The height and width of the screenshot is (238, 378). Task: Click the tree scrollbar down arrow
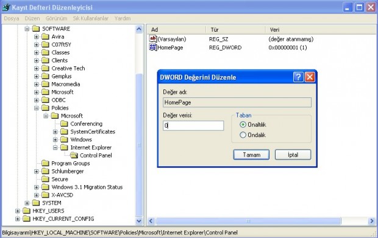point(139,221)
